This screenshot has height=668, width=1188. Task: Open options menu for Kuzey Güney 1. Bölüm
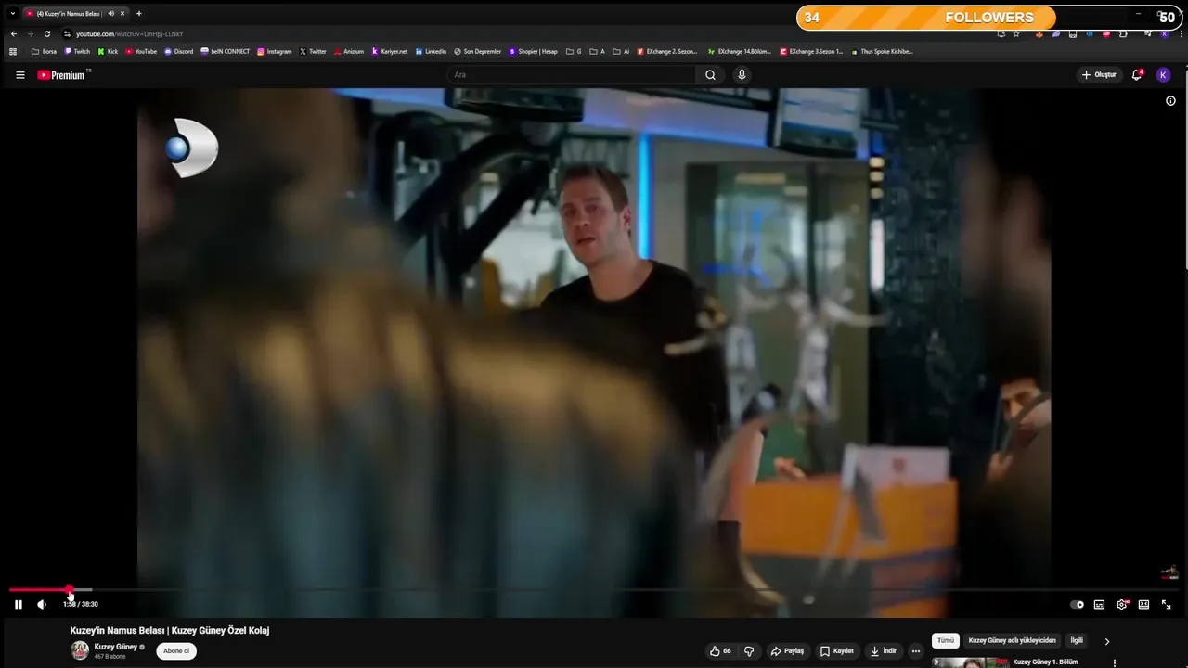[x=1115, y=662]
